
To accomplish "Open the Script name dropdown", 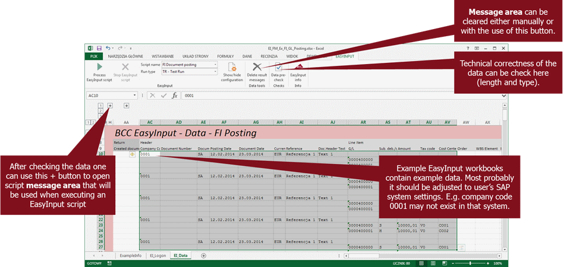I will coord(216,65).
